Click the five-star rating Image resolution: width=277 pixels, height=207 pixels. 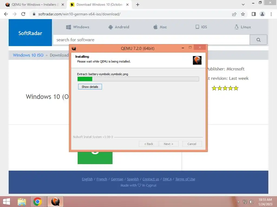225,88
